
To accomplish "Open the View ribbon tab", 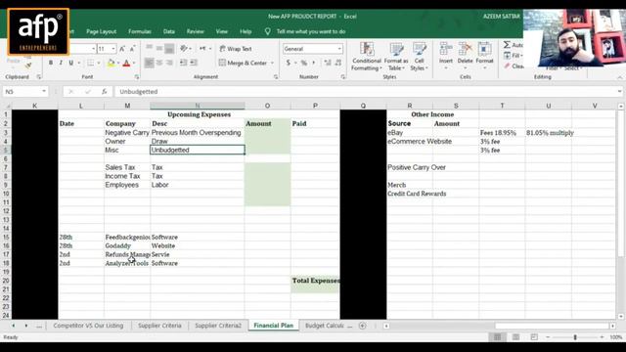I will point(222,31).
